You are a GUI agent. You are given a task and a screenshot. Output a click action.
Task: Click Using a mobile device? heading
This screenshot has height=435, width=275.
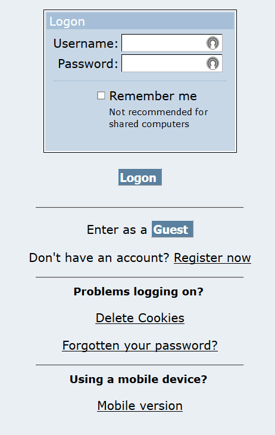tap(138, 380)
